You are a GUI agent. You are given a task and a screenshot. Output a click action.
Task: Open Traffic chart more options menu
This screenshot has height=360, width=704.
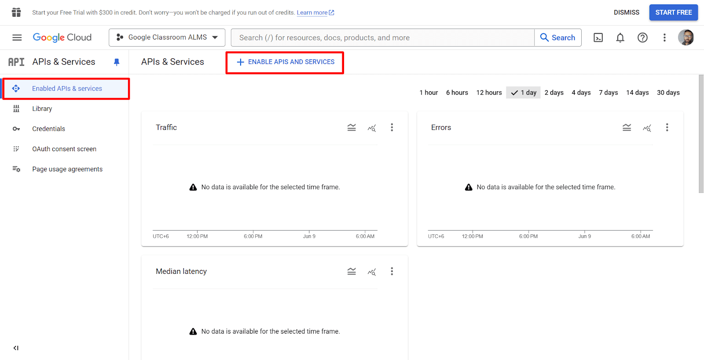pyautogui.click(x=392, y=127)
